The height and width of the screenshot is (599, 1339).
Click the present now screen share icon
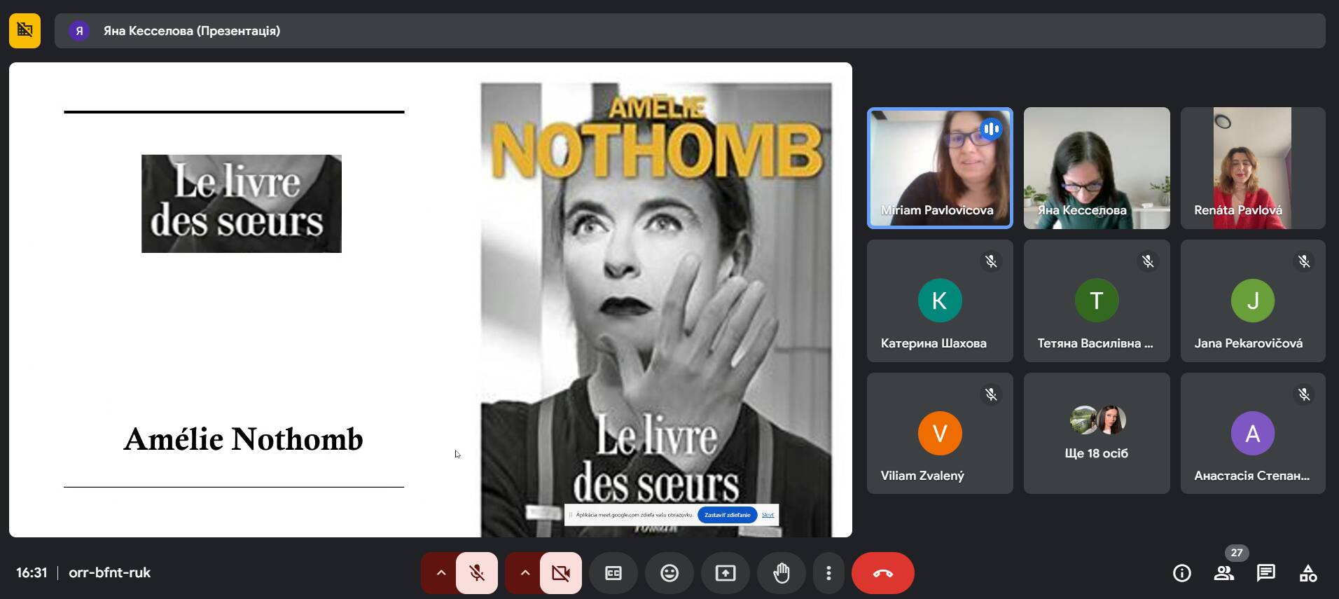tap(726, 573)
